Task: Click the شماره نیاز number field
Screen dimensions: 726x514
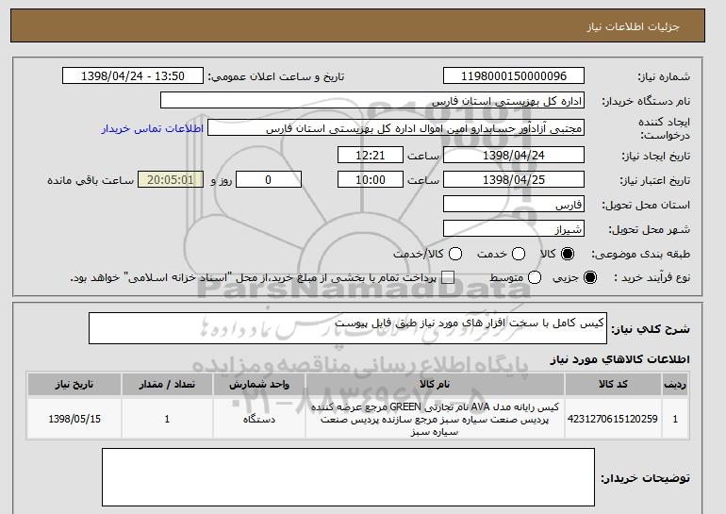Action: coord(512,76)
